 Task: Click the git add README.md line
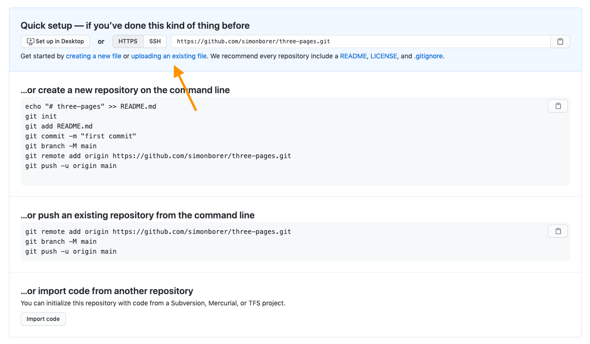click(x=59, y=126)
